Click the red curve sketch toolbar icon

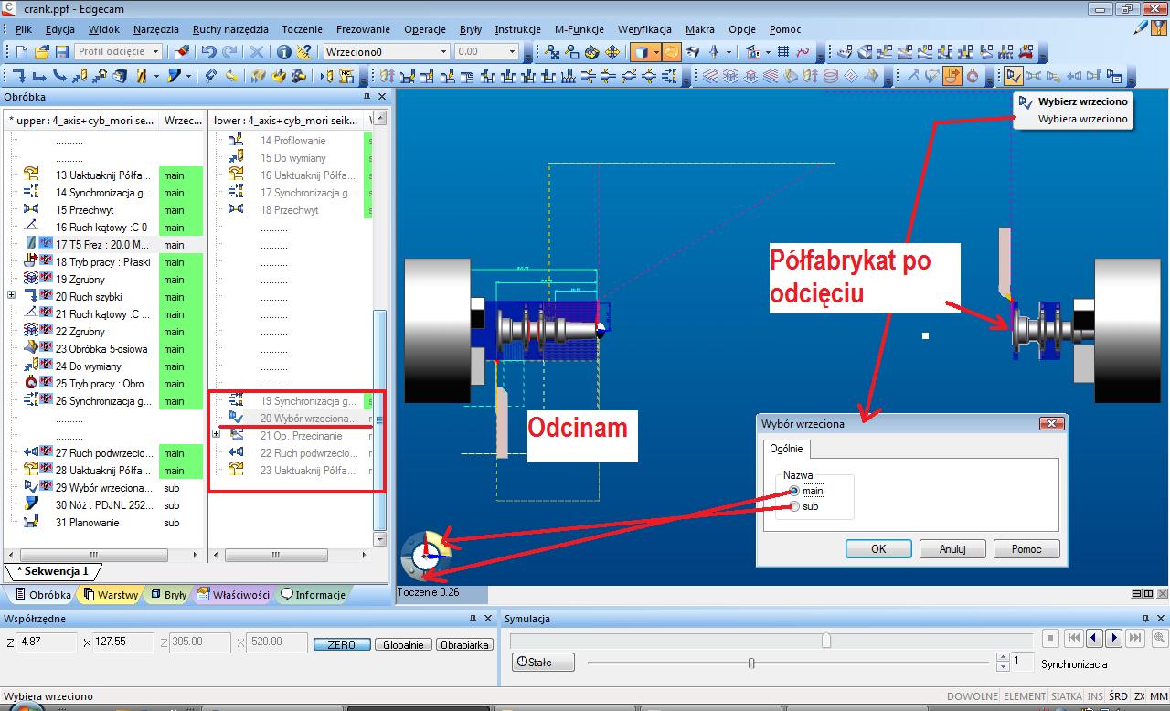tap(803, 52)
